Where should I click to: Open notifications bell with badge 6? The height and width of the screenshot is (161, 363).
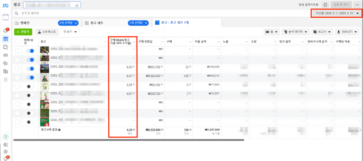click(x=6, y=158)
